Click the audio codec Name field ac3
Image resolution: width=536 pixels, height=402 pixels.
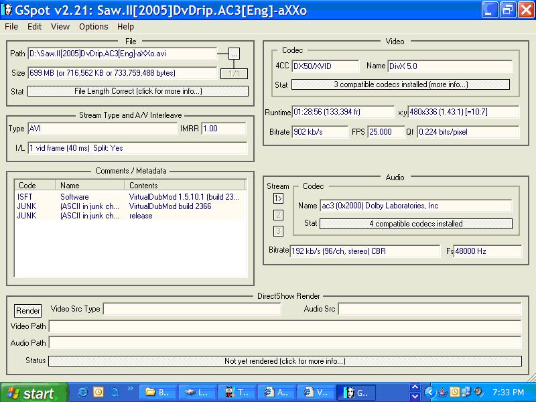[416, 206]
